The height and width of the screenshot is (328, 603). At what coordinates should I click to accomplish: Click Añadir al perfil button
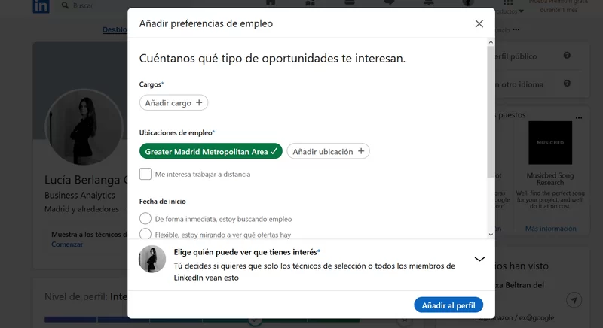tap(448, 305)
